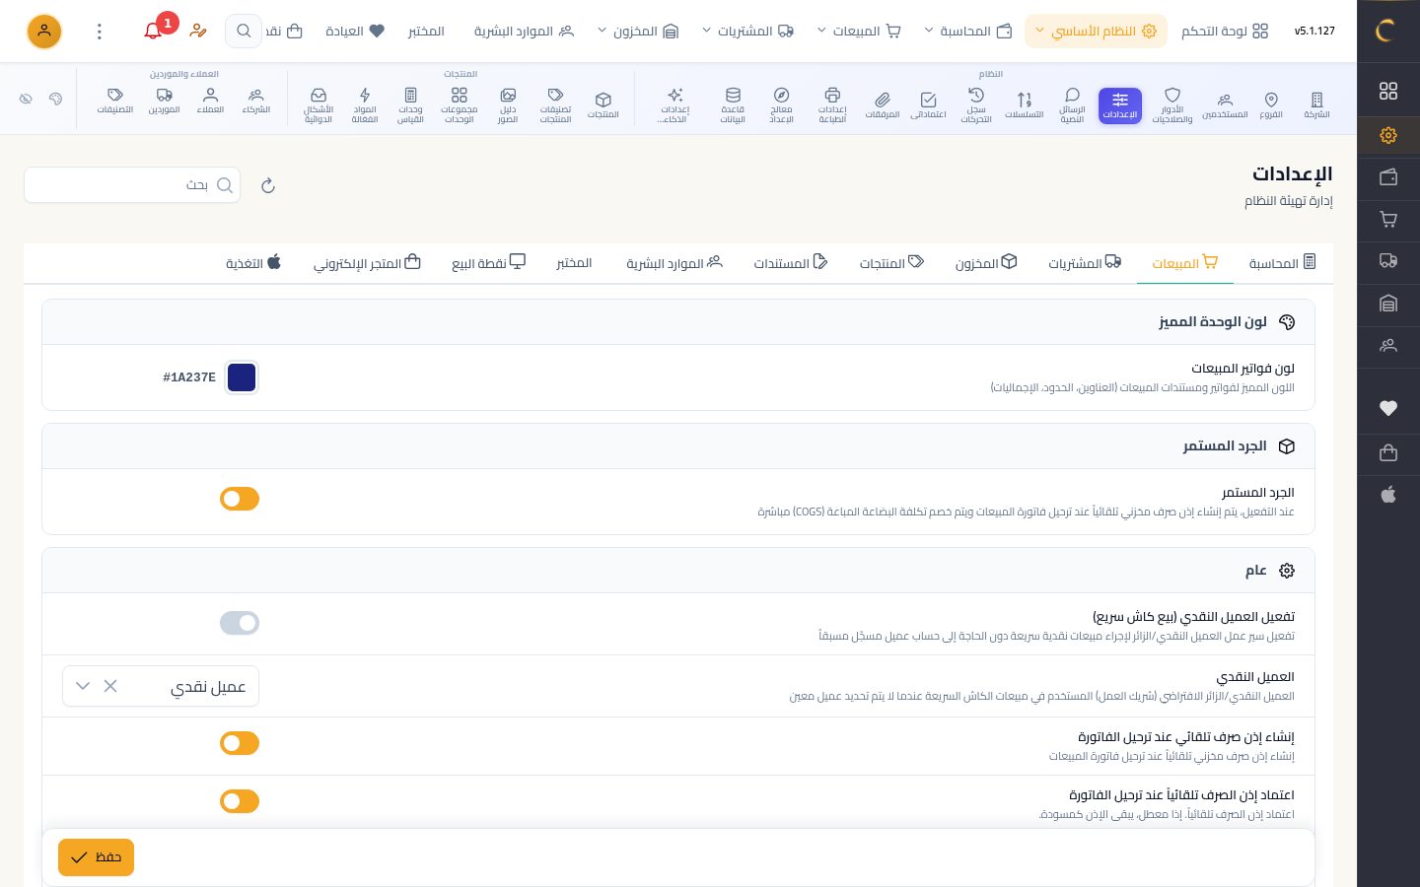The width and height of the screenshot is (1420, 887).
Task: Expand the عميل نقدي dropdown chevron
Action: pos(83,686)
